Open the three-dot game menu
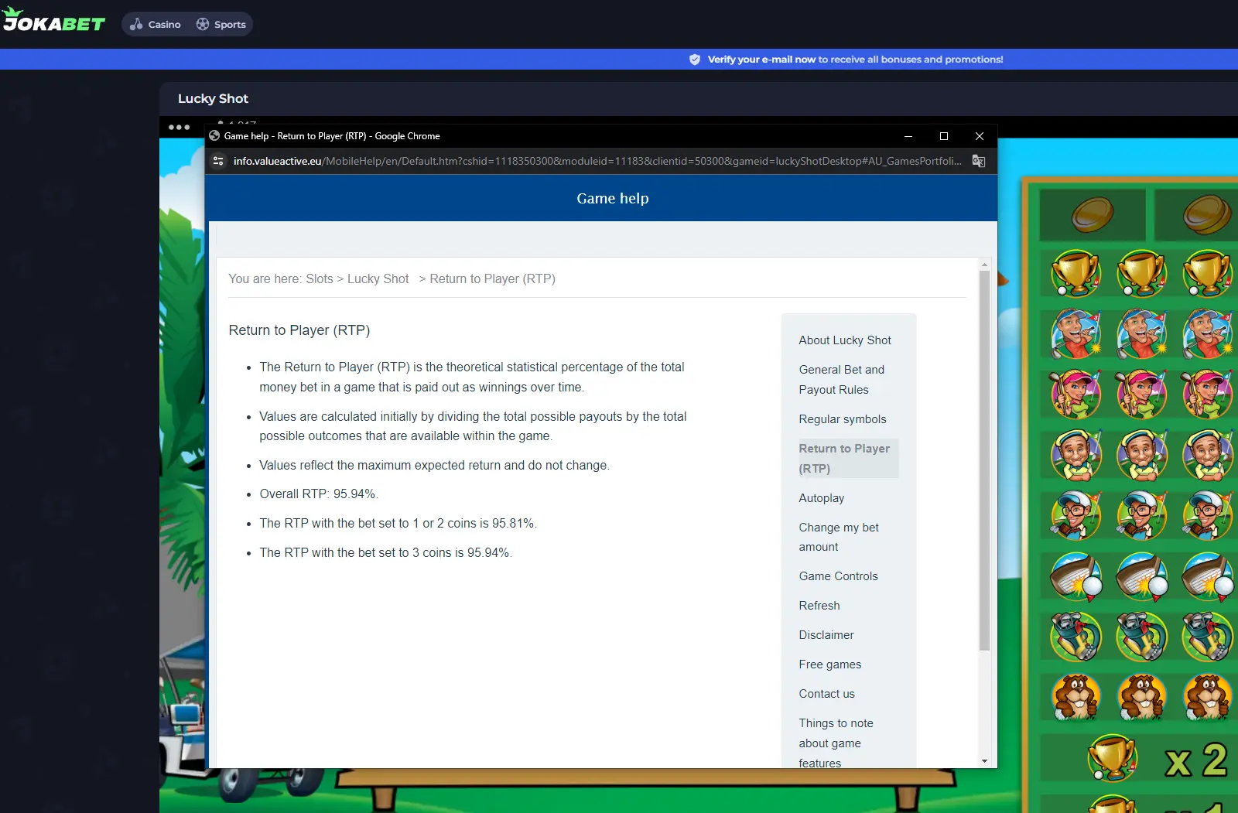This screenshot has height=813, width=1238. pos(179,127)
